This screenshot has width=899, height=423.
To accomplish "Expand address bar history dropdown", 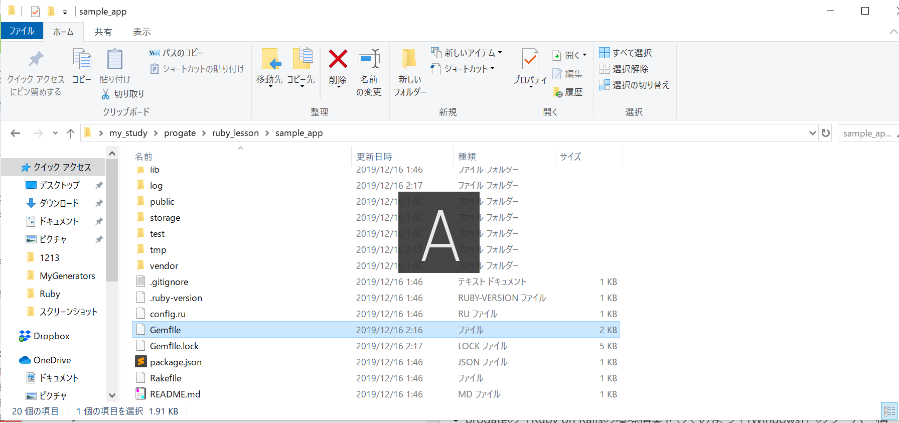I will tap(813, 133).
